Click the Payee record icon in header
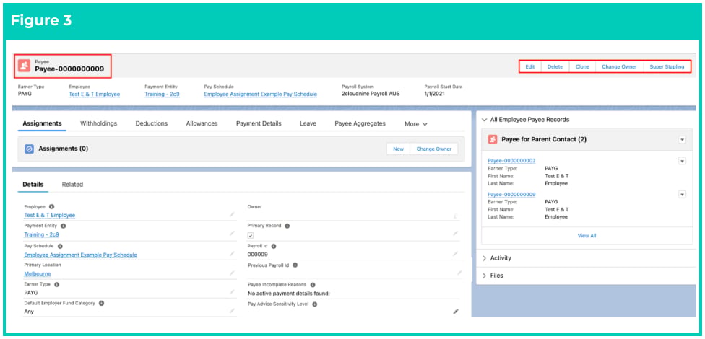The width and height of the screenshot is (705, 339). [x=25, y=66]
